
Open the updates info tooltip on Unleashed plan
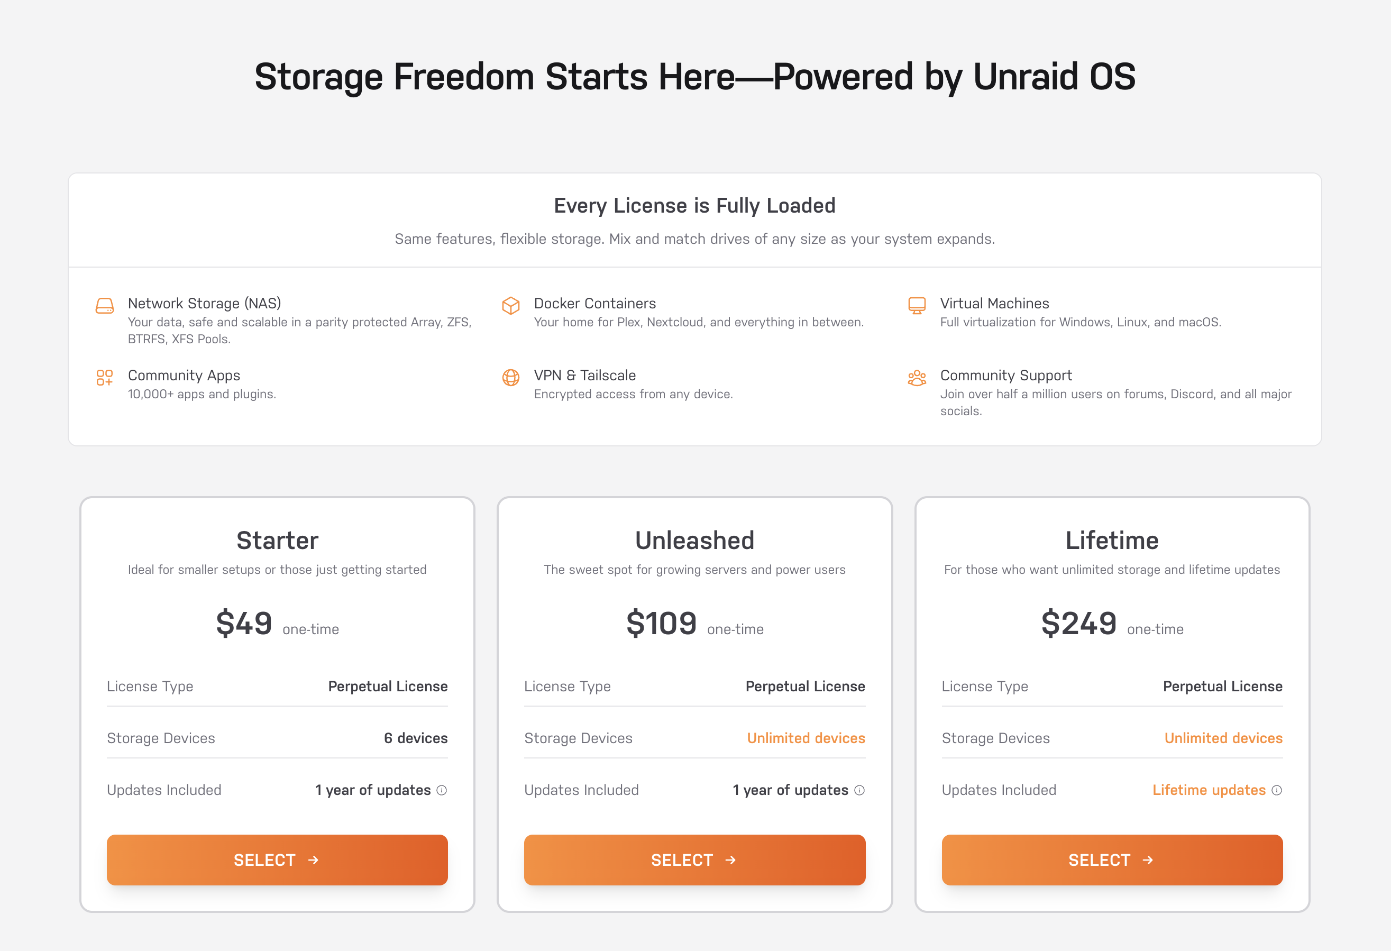pos(860,791)
